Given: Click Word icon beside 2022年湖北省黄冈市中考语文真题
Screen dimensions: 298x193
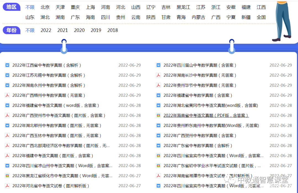Looking at the screenshot, I should click(x=158, y=105).
